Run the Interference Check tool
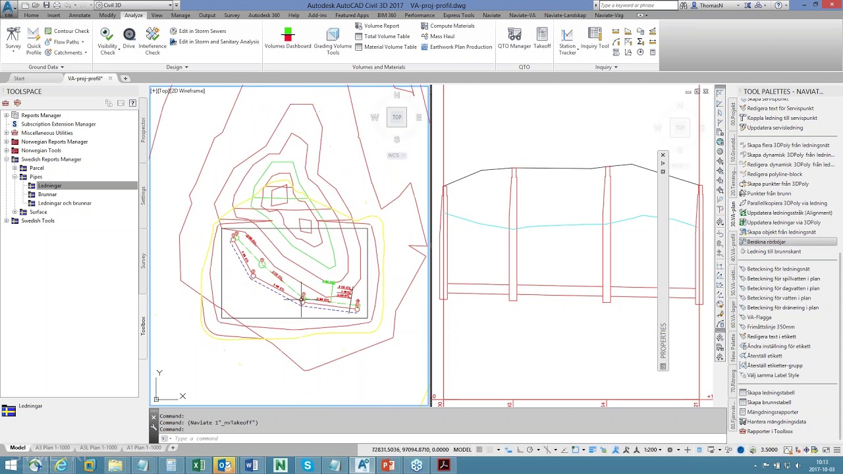This screenshot has height=474, width=843. [x=152, y=41]
